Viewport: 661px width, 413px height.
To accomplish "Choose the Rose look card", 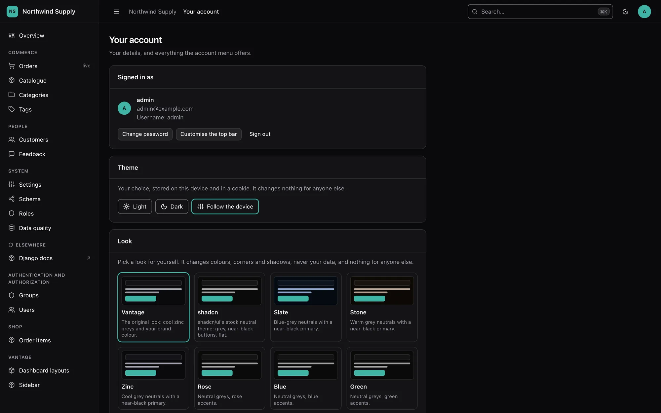I will 230,378.
